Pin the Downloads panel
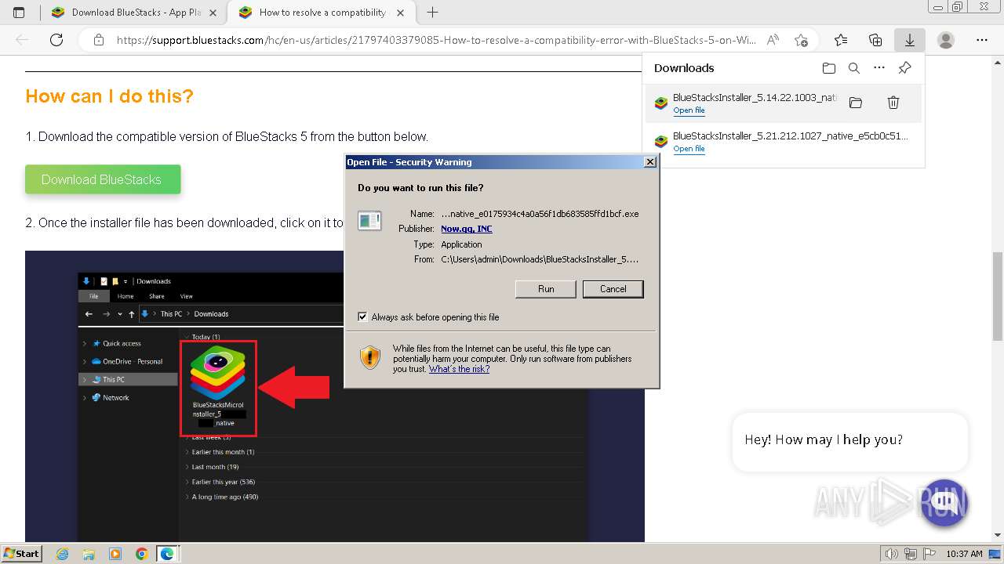1004x564 pixels. click(x=904, y=68)
